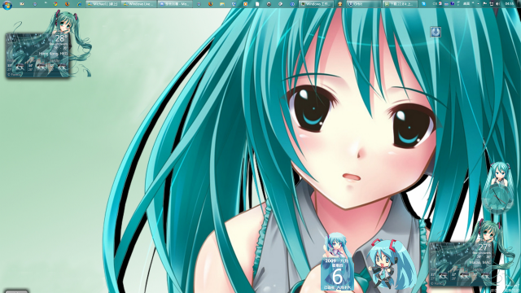Open the network icon in system tray
This screenshot has height=293, width=521.
click(x=492, y=4)
